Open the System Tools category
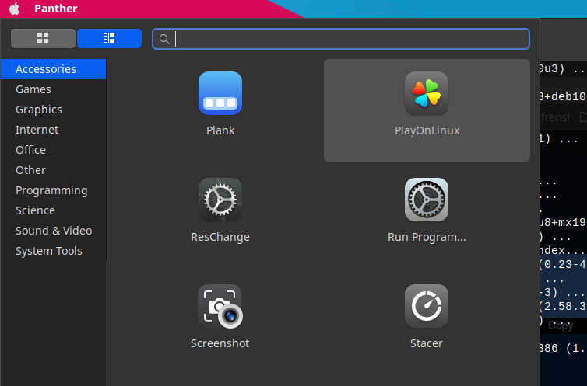The width and height of the screenshot is (587, 386). (x=53, y=251)
